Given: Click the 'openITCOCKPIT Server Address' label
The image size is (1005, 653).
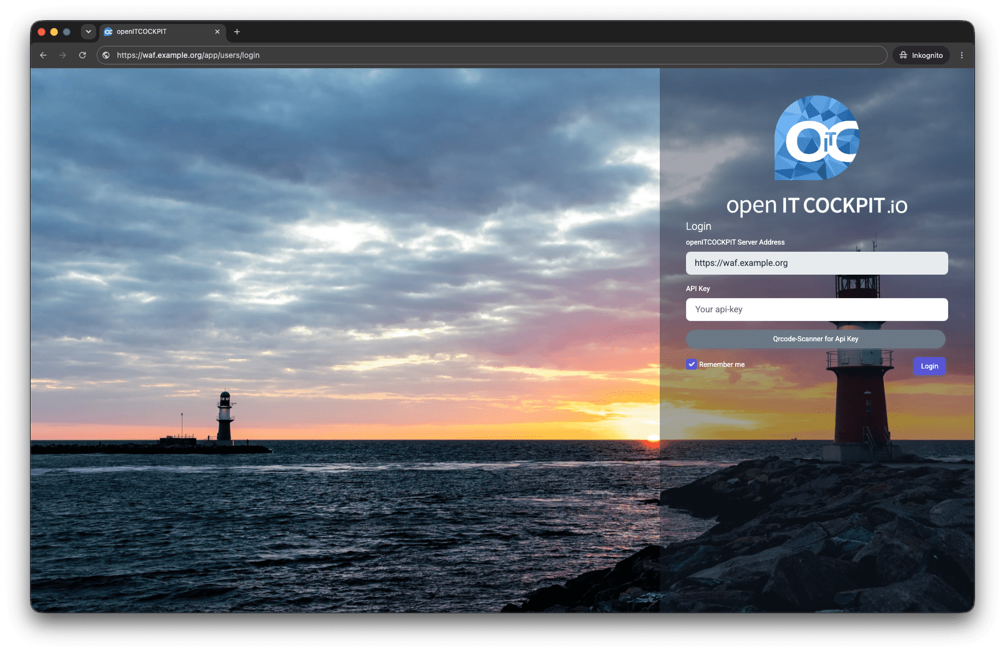Looking at the screenshot, I should [x=735, y=242].
